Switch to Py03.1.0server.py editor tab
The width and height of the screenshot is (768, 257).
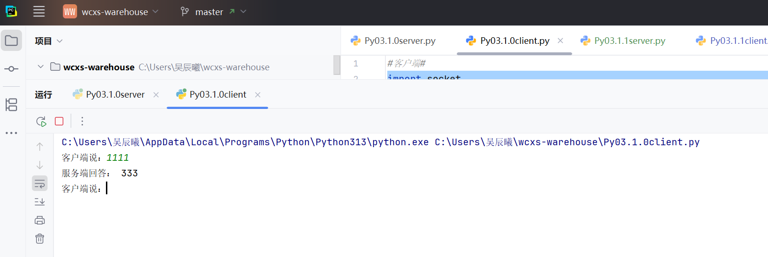click(x=400, y=41)
